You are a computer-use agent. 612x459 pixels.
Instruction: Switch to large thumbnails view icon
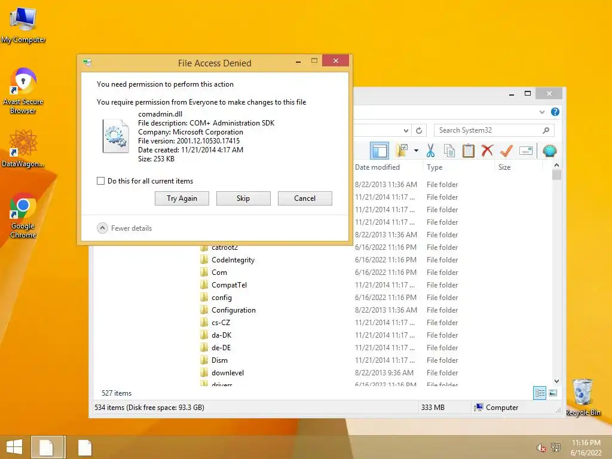click(553, 393)
